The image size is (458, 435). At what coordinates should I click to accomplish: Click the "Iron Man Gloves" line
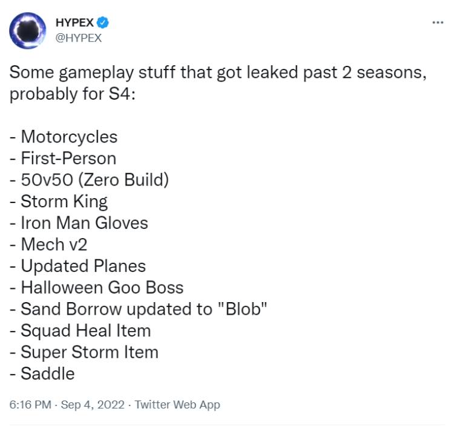coord(83,223)
